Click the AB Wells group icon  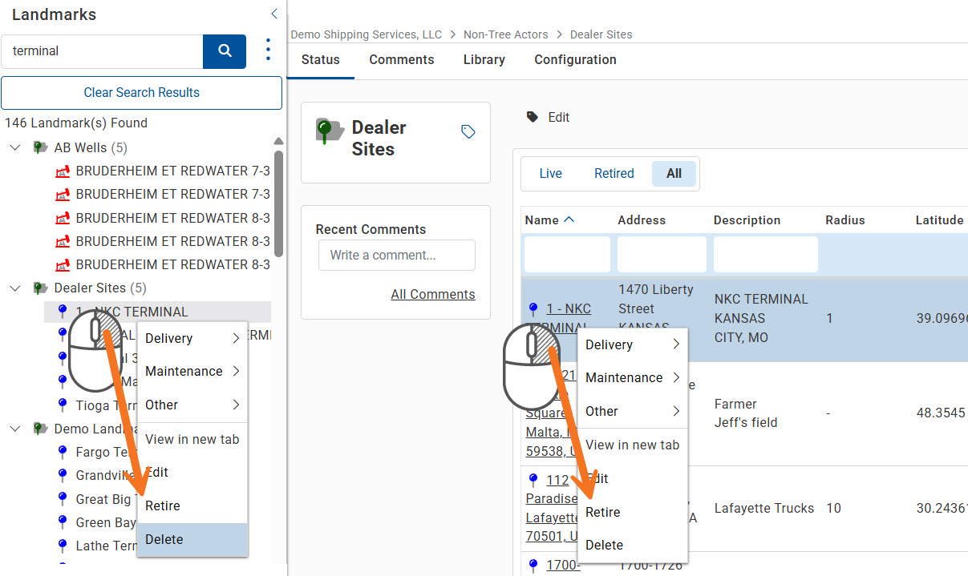click(x=40, y=147)
